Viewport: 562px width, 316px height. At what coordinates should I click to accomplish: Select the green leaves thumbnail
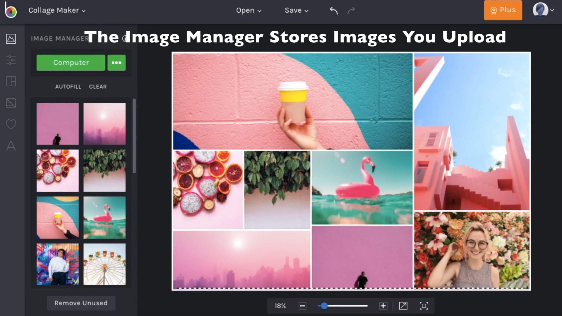[x=104, y=171]
